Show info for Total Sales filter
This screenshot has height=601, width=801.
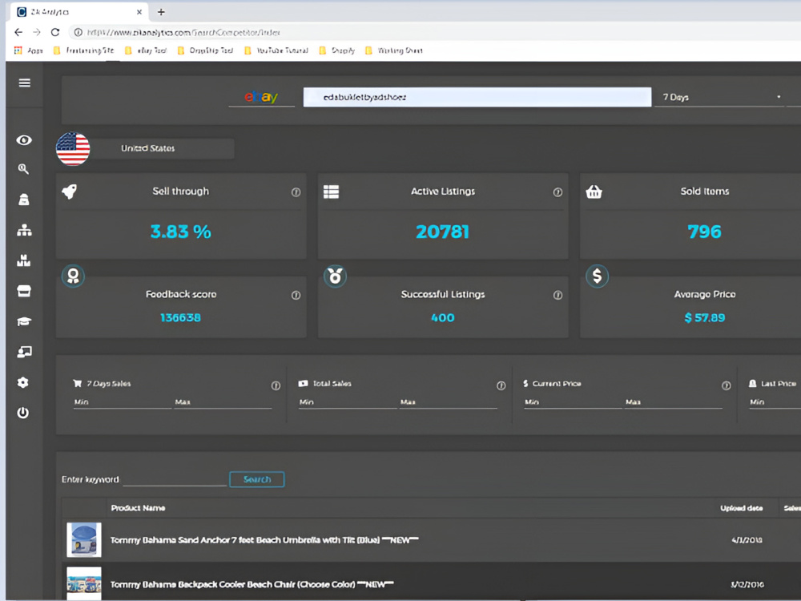501,385
